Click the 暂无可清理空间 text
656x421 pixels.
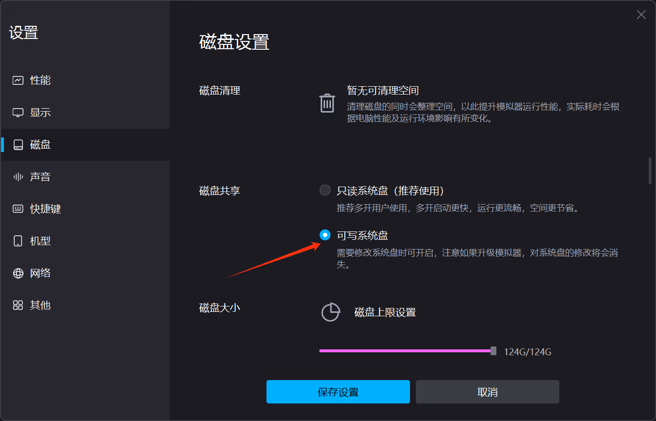click(383, 91)
